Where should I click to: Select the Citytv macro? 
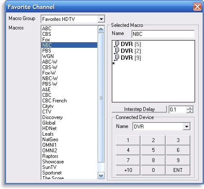(x=69, y=106)
